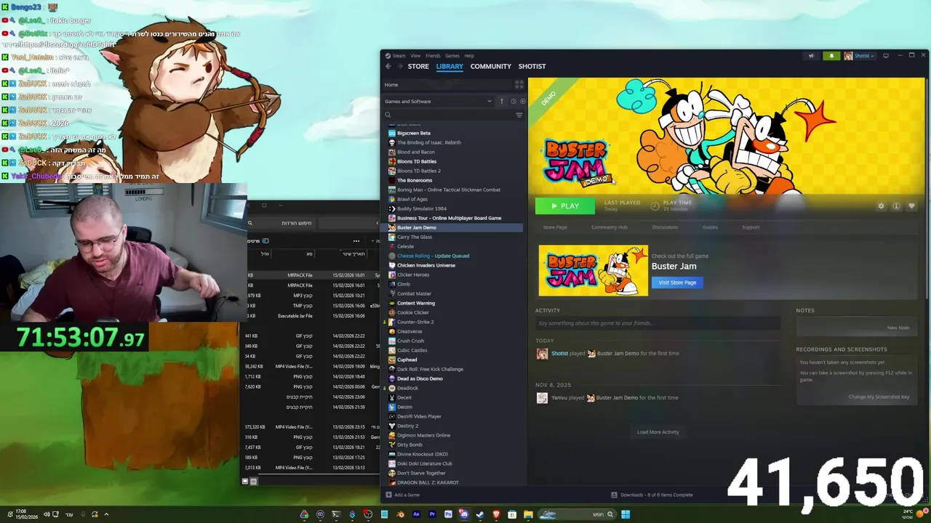931x523 pixels.
Task: Open Brave browser from taskbar
Action: [496, 514]
